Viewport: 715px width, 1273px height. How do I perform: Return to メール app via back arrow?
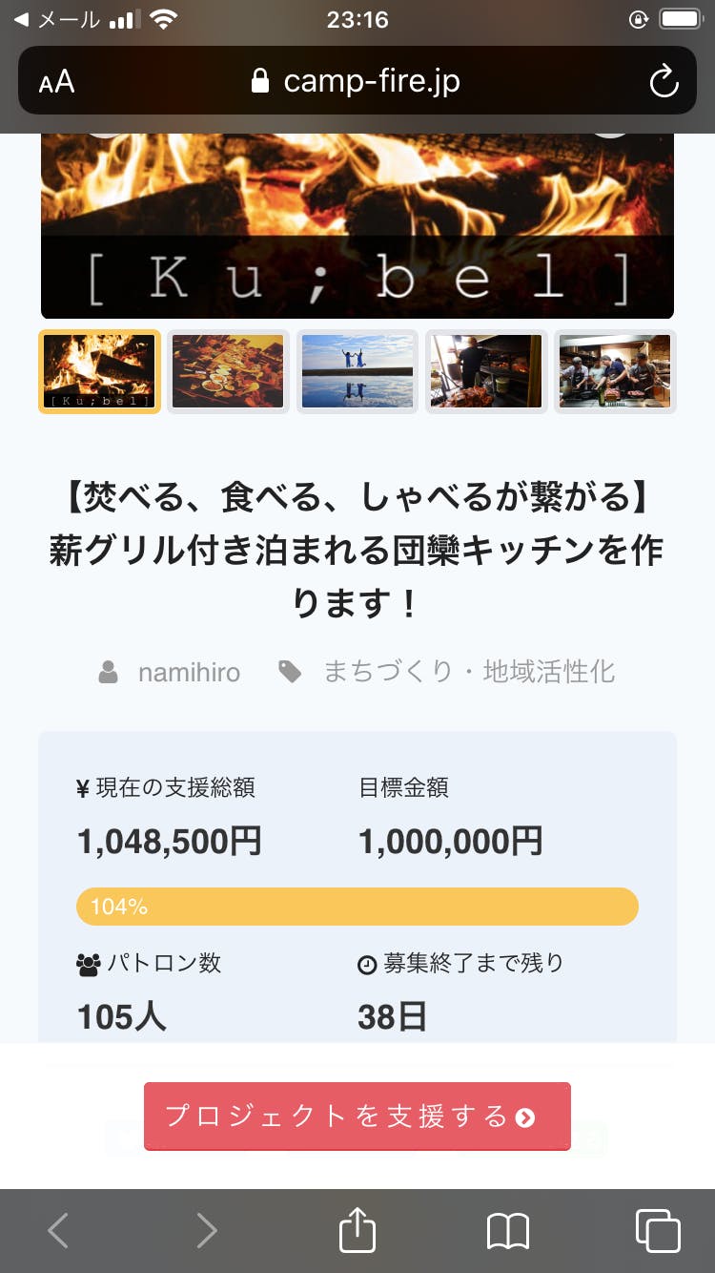pos(21,20)
